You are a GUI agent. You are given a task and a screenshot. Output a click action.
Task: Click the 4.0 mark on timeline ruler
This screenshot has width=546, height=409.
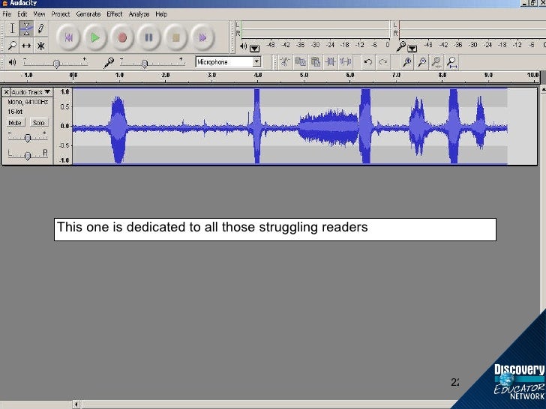(258, 75)
